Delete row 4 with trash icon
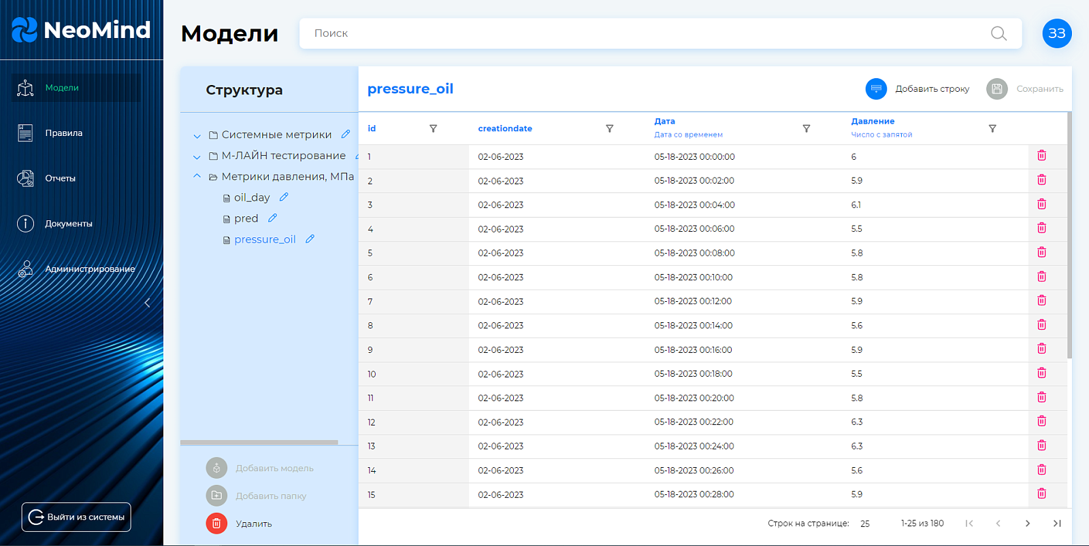Screen dimensions: 1089x546 (1041, 228)
